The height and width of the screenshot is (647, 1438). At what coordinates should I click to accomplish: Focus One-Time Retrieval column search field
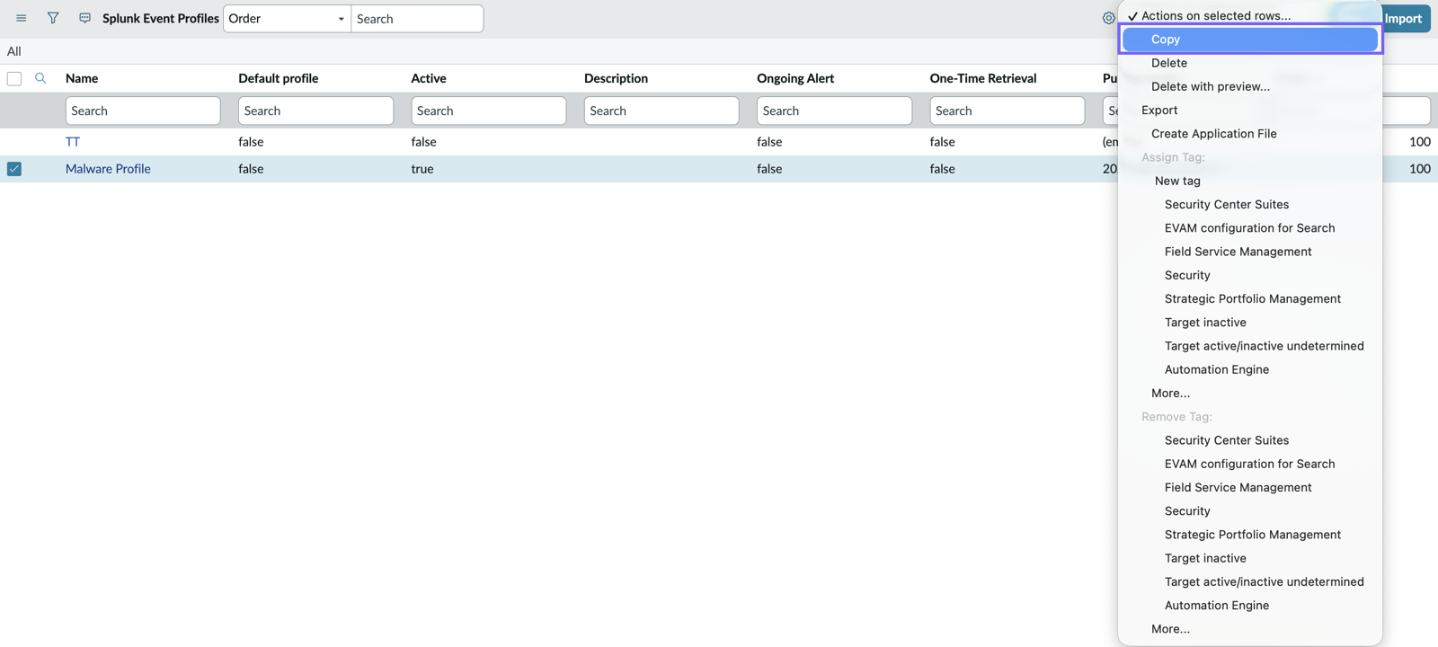pos(1007,111)
